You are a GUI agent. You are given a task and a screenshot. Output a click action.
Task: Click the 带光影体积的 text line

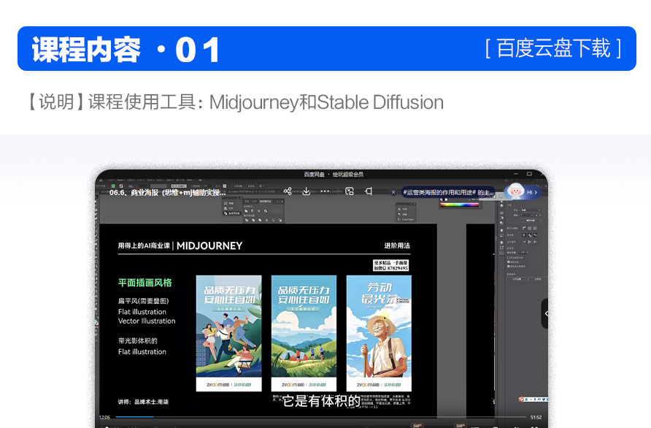coord(137,341)
